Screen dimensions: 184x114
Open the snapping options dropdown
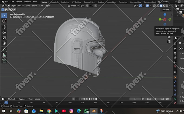pyautogui.click(x=91, y=6)
